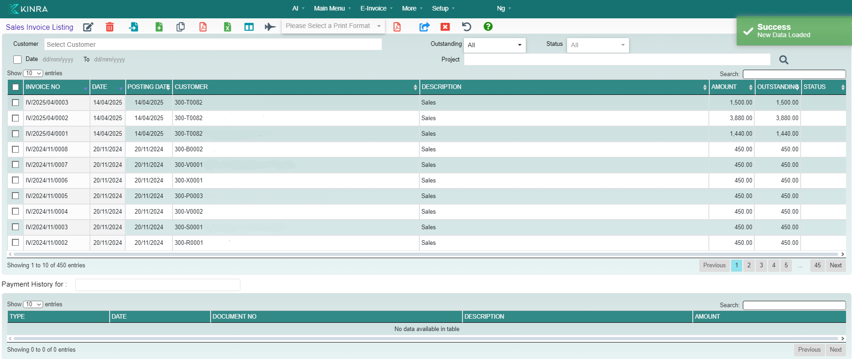
Task: Click the green Excel export icon
Action: pos(227,27)
